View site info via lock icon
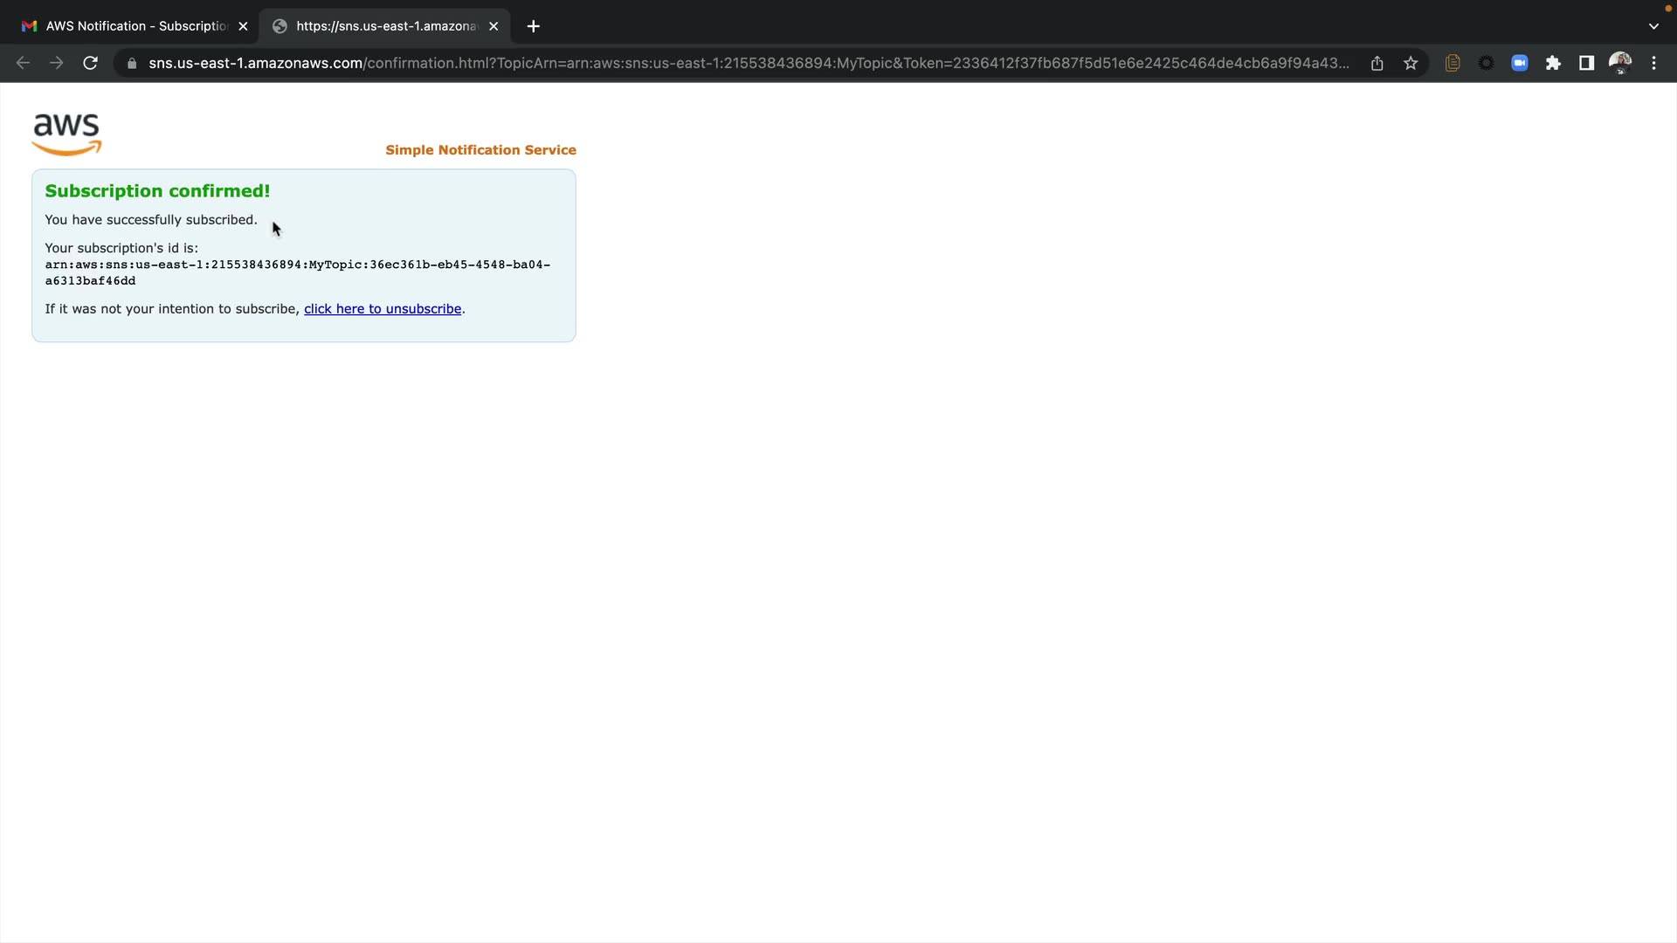The width and height of the screenshot is (1677, 943). [132, 63]
